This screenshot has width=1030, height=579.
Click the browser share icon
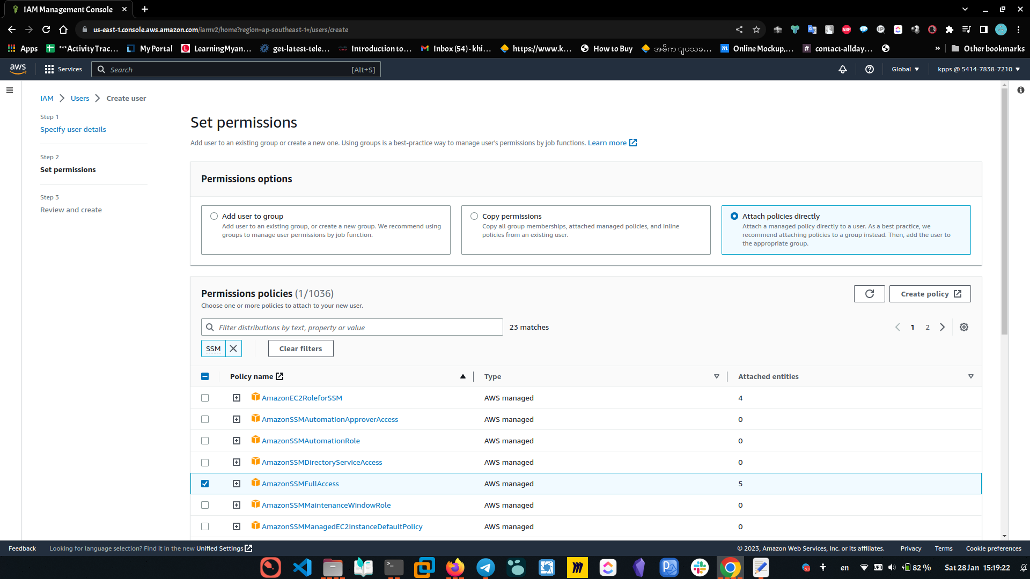tap(739, 29)
